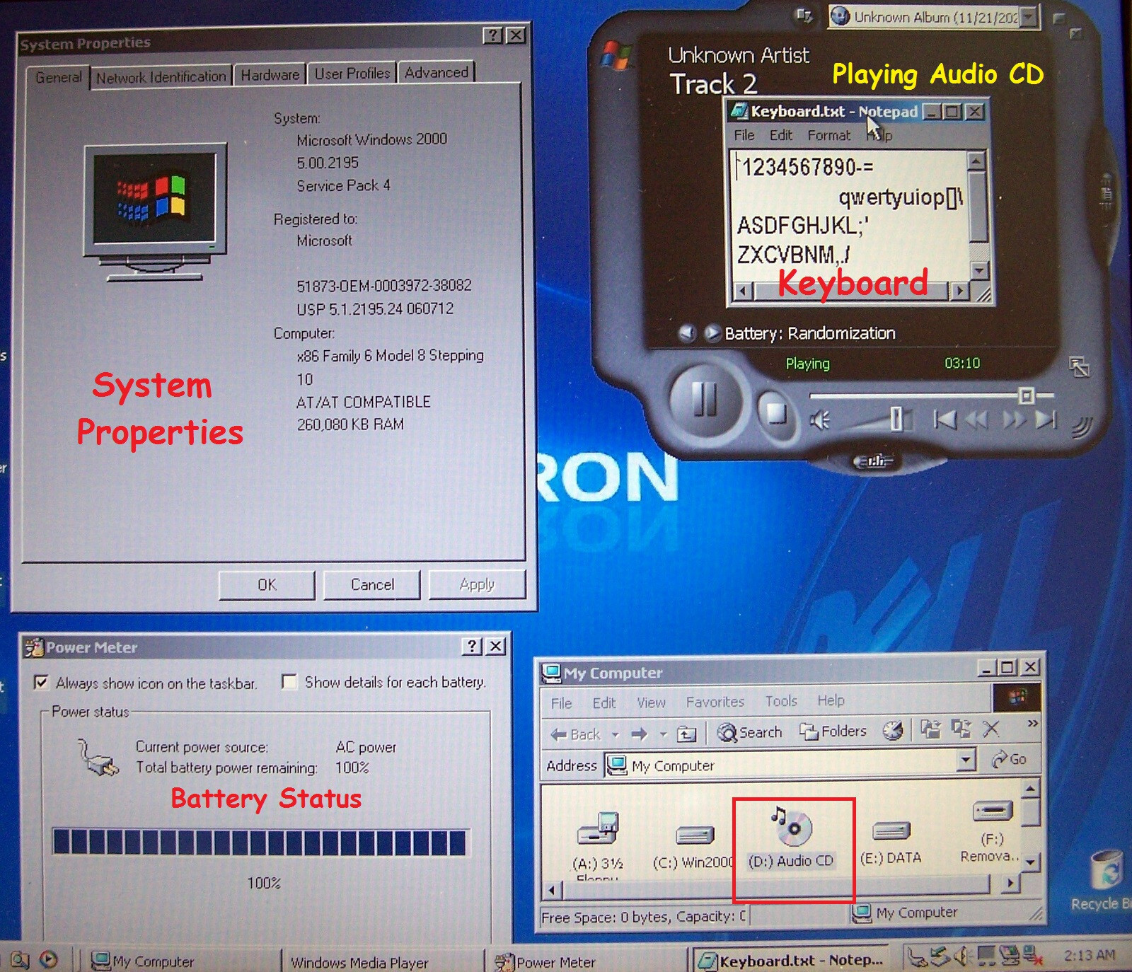This screenshot has width=1132, height=972.
Task: Adjust the Media Player volume slider
Action: (x=896, y=419)
